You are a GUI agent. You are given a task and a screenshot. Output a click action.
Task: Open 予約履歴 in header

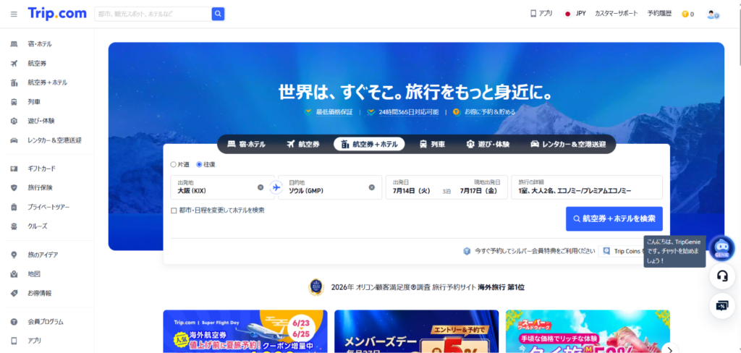pos(659,14)
